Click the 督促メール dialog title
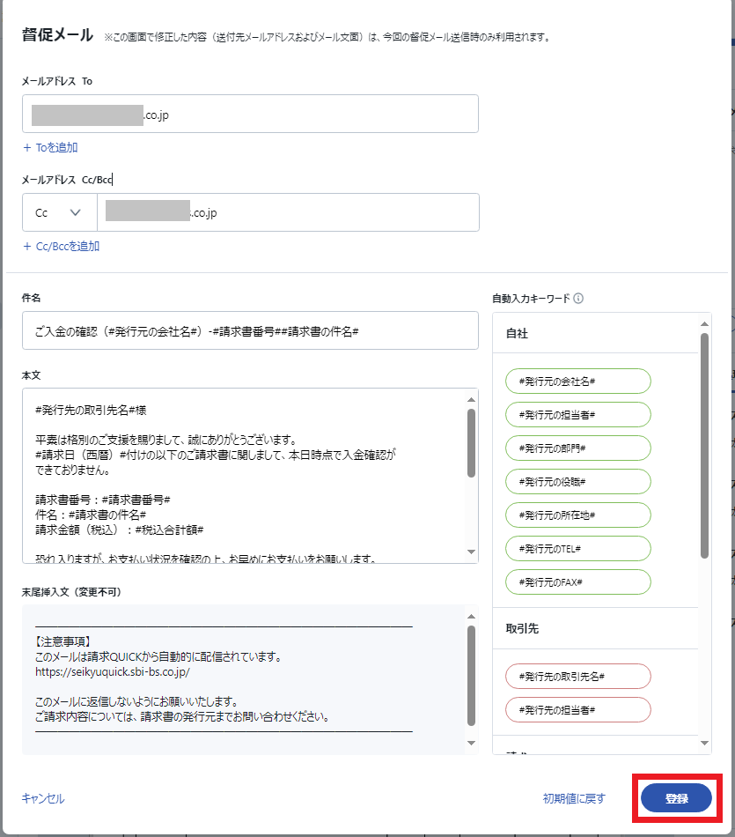Image resolution: width=735 pixels, height=837 pixels. (x=57, y=34)
